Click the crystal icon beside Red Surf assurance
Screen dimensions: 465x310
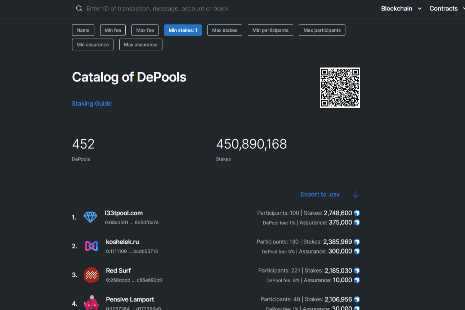click(356, 280)
